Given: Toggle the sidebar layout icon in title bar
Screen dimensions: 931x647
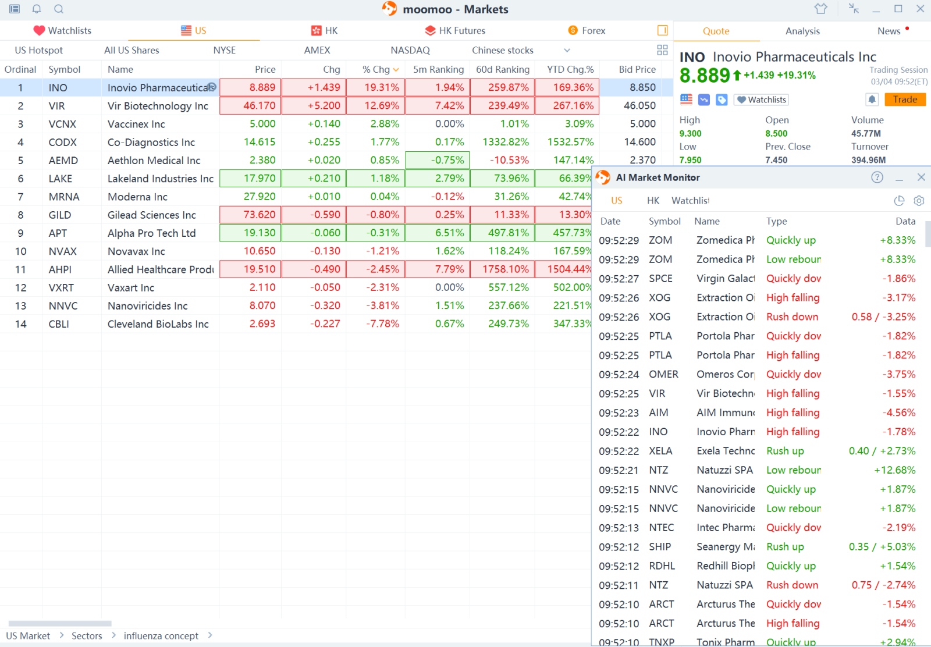Looking at the screenshot, I should (15, 9).
